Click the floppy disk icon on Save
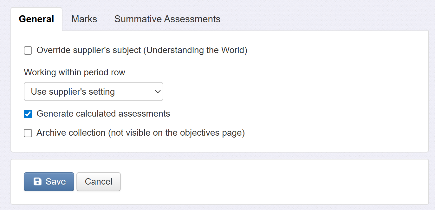435x210 pixels. point(37,181)
